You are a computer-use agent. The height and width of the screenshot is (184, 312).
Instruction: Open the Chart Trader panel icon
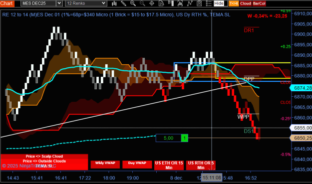(171, 3)
